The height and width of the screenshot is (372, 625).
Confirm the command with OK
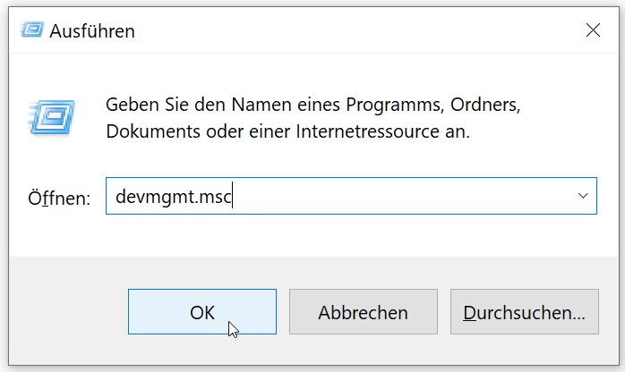coord(202,312)
